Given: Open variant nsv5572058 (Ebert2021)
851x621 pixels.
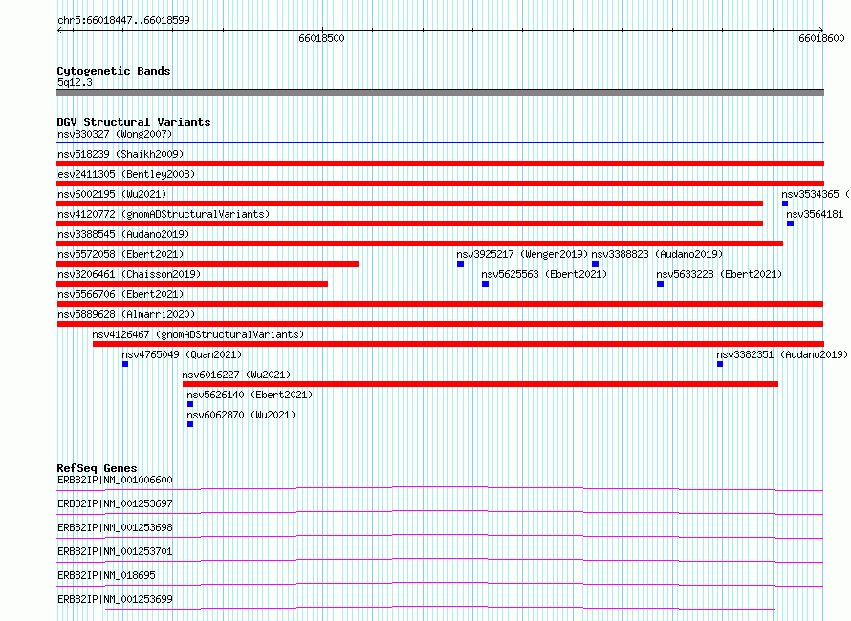Looking at the screenshot, I should click(120, 254).
